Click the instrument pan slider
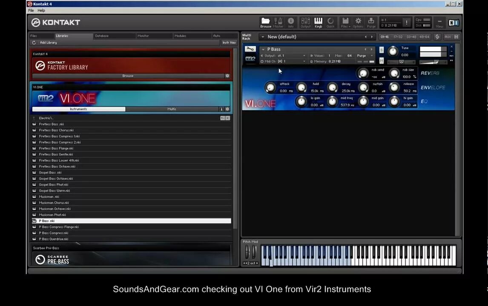The width and height of the screenshot is (488, 306). [402, 62]
